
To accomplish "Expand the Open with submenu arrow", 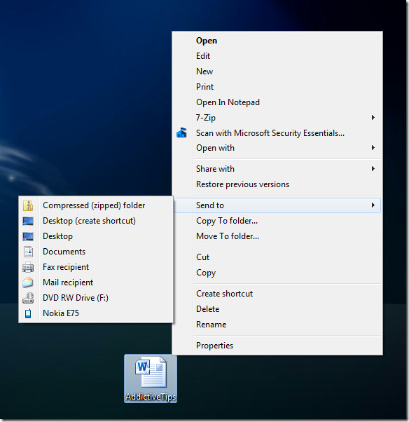I will pyautogui.click(x=373, y=148).
